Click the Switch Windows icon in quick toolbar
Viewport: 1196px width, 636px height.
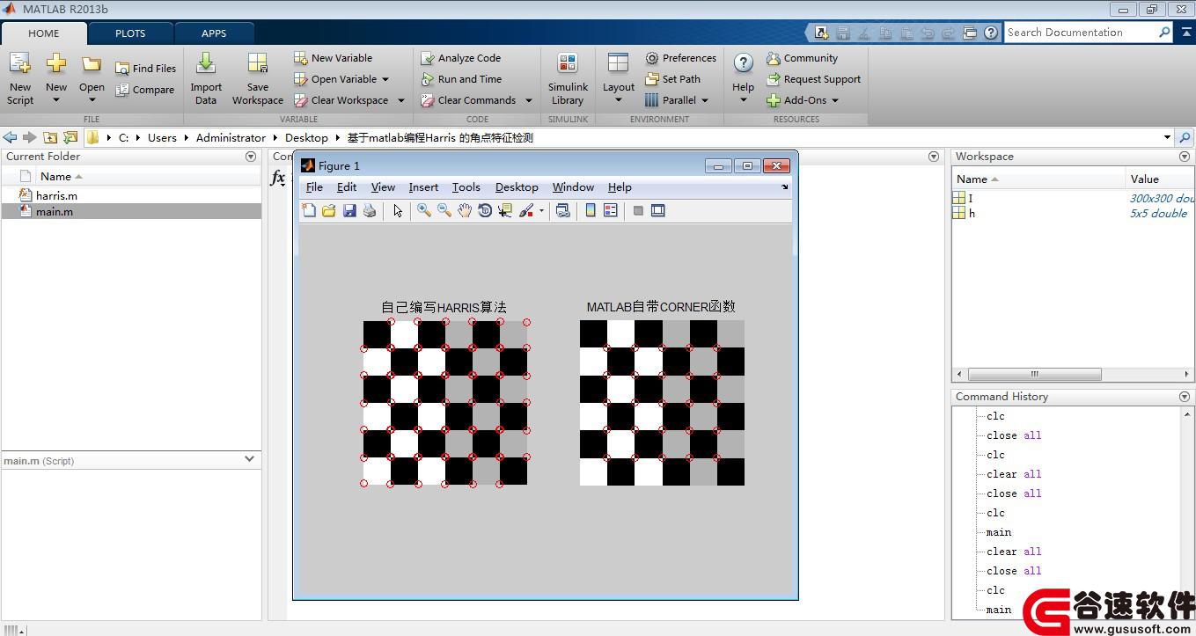click(970, 33)
